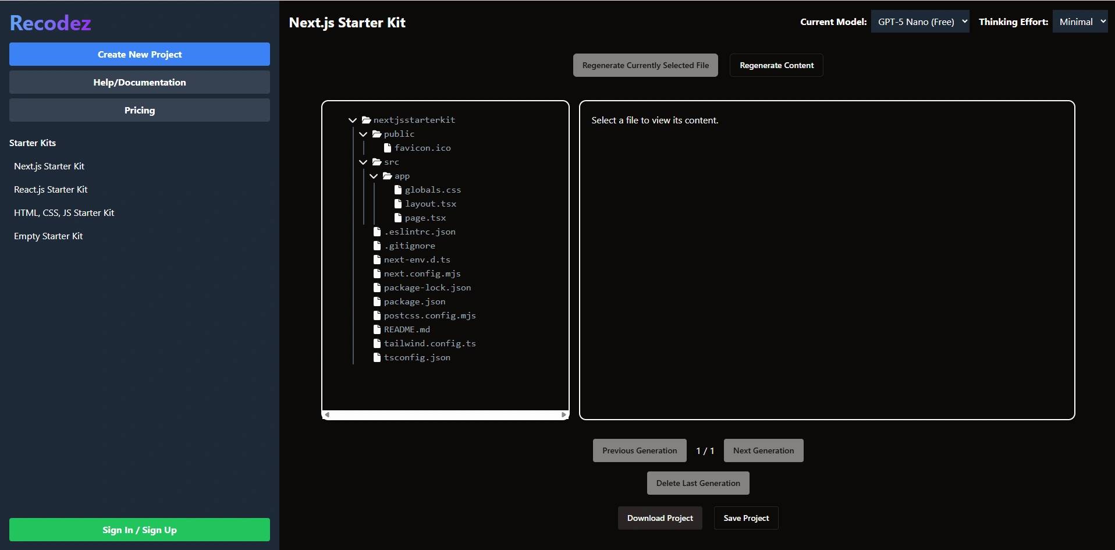This screenshot has height=550, width=1115.
Task: Select the tsconfig.json file
Action: 417,357
